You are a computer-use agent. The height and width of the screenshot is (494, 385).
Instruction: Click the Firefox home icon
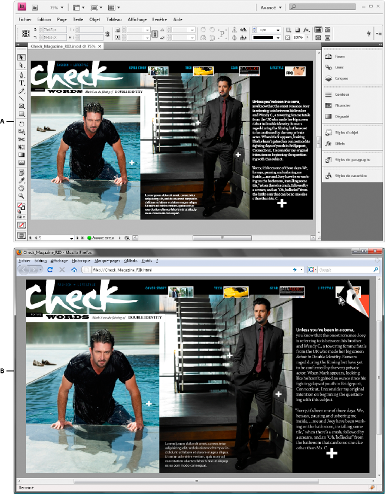74,270
